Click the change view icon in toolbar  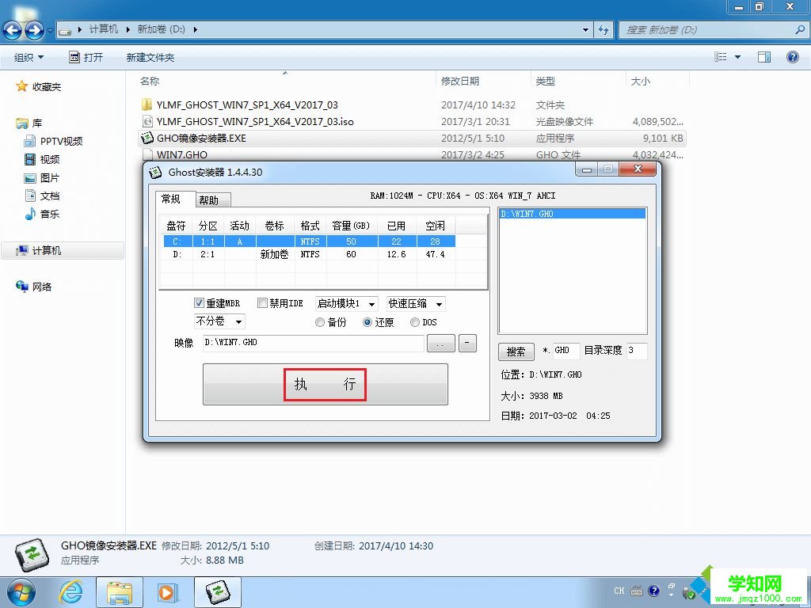[722, 56]
